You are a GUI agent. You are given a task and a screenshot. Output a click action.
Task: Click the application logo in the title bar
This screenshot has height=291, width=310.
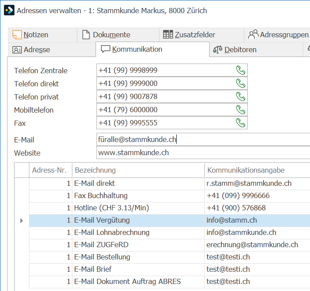click(x=9, y=10)
